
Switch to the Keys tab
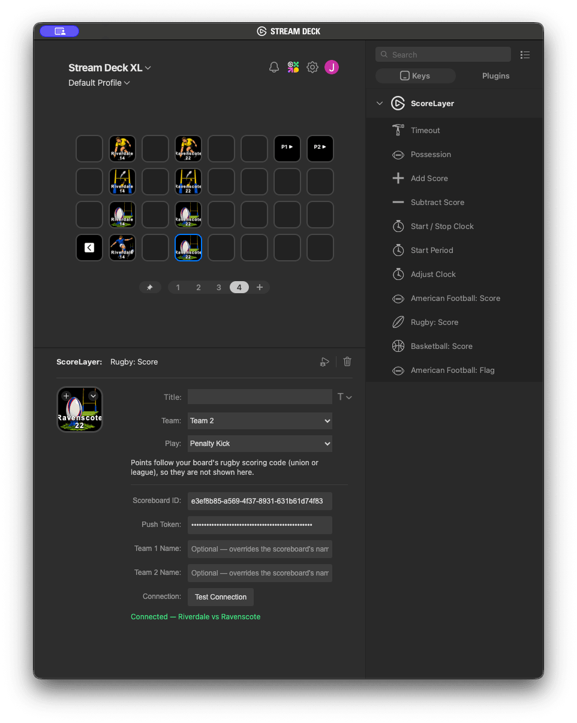(x=415, y=76)
